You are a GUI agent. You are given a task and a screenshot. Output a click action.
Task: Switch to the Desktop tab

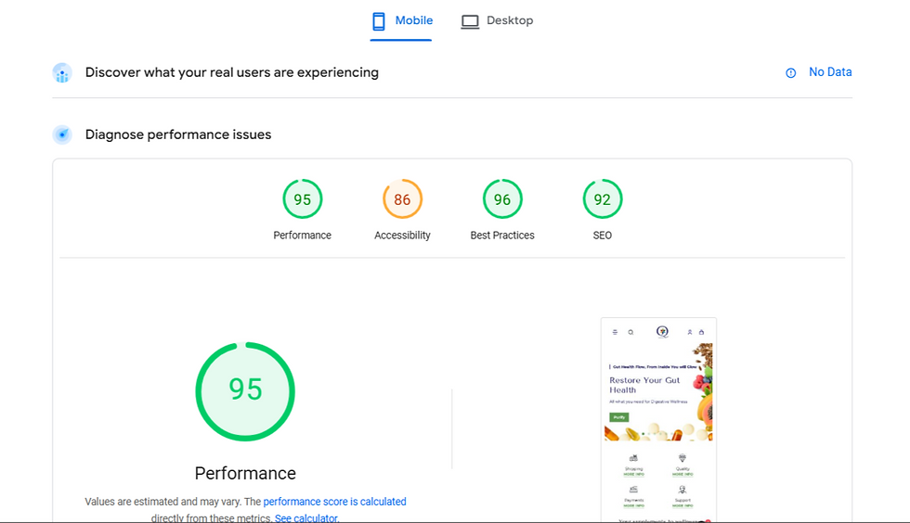[x=497, y=21]
